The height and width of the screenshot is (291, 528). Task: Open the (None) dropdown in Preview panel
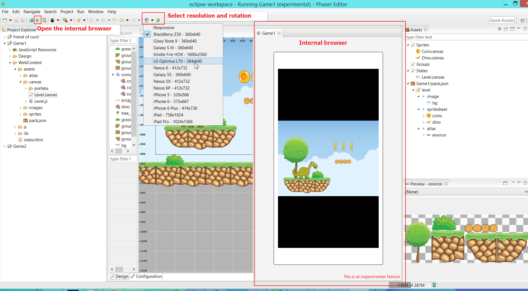pyautogui.click(x=466, y=192)
